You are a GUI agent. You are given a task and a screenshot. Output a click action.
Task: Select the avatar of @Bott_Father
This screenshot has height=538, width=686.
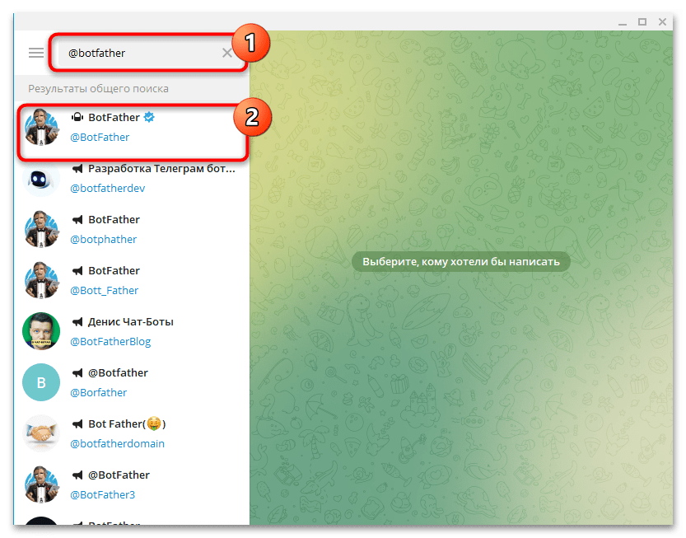41,280
